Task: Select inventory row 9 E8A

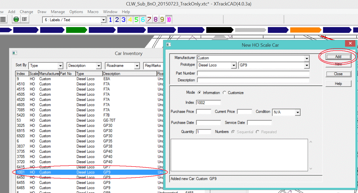Action: (89, 79)
